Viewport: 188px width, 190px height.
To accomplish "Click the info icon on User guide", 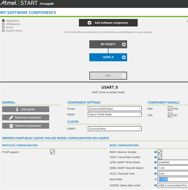I will (x=17, y=109).
